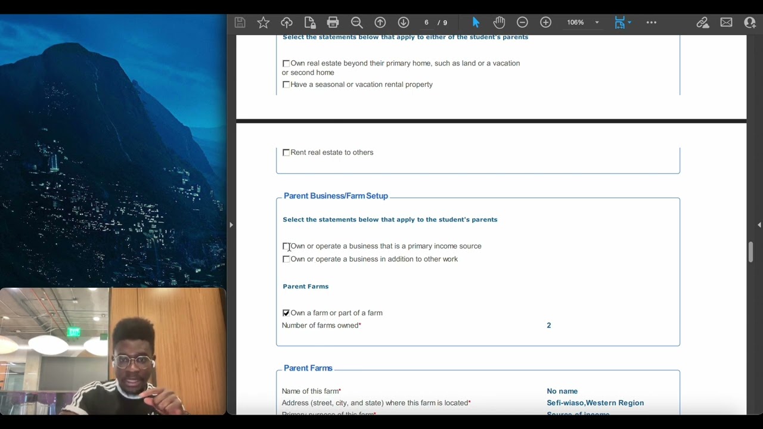The width and height of the screenshot is (763, 429).
Task: Go to the previous page arrow
Action: (380, 23)
